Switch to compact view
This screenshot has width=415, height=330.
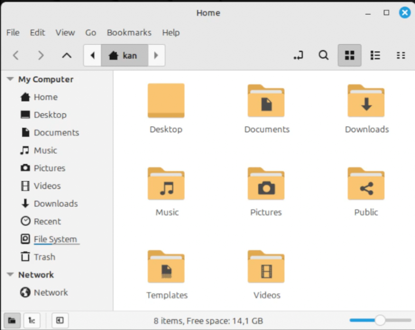(x=401, y=56)
